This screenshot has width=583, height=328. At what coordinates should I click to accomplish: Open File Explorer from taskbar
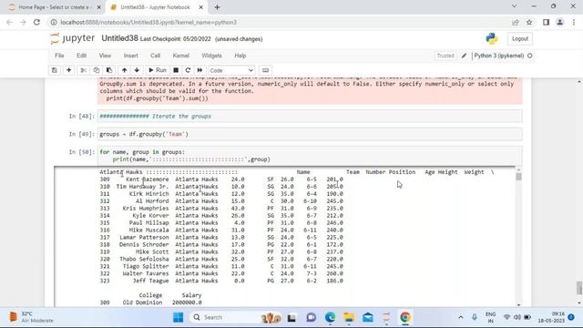click(349, 317)
